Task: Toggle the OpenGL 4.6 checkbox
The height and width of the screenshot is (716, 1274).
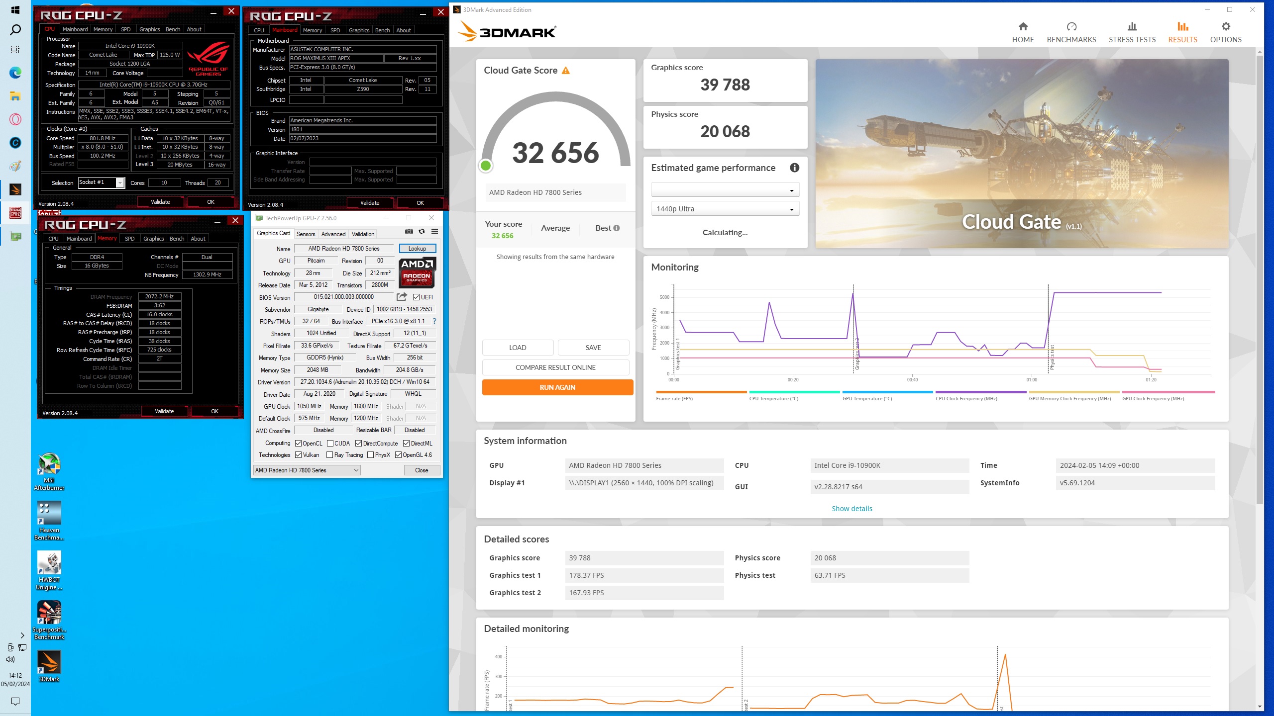Action: coord(398,455)
